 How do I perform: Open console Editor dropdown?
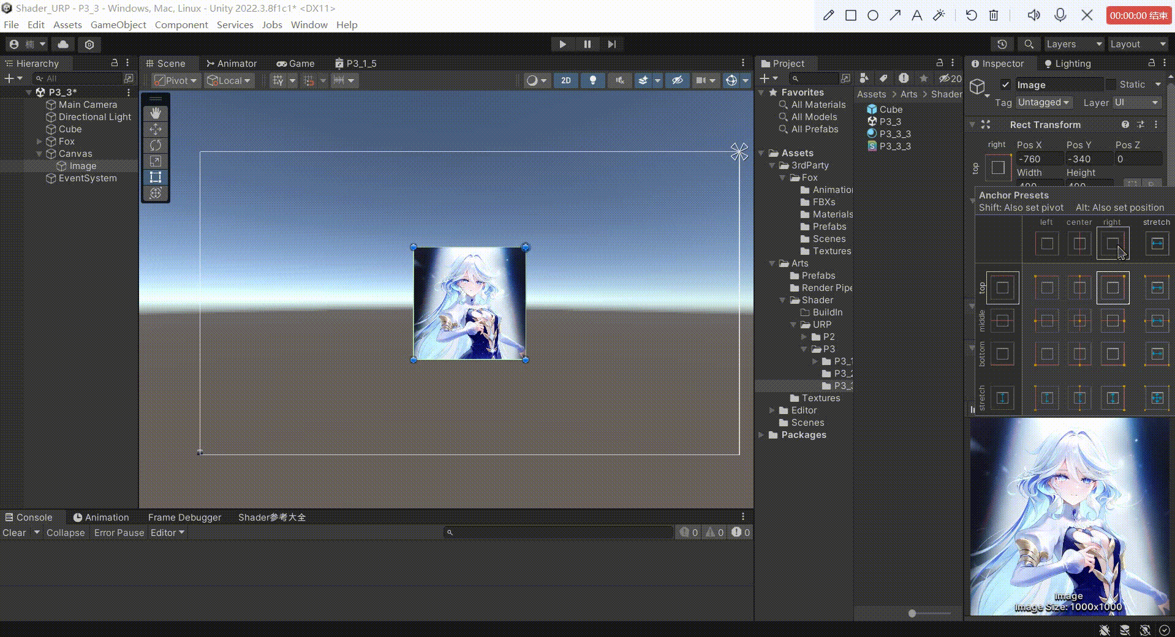167,532
